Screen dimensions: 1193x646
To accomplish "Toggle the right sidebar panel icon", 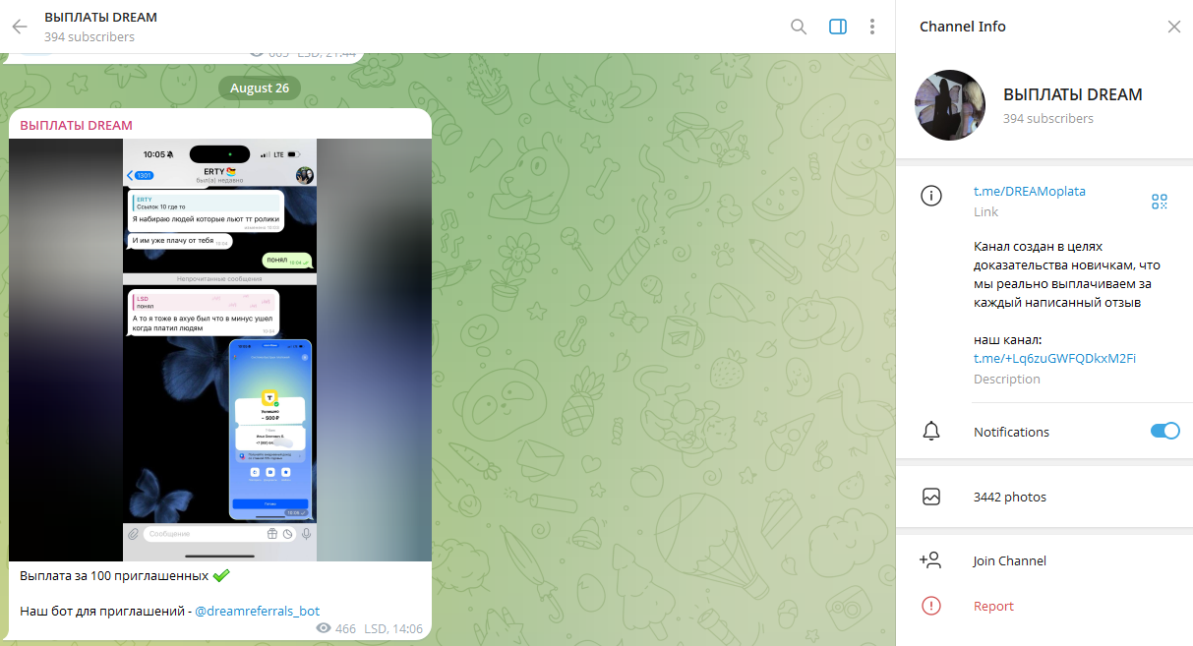I will (x=838, y=27).
